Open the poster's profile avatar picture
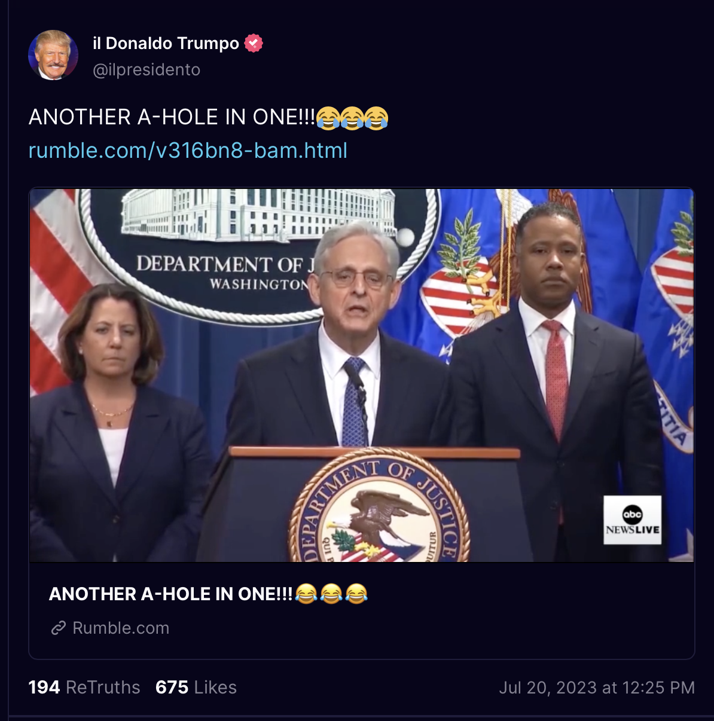The image size is (714, 721). (53, 55)
